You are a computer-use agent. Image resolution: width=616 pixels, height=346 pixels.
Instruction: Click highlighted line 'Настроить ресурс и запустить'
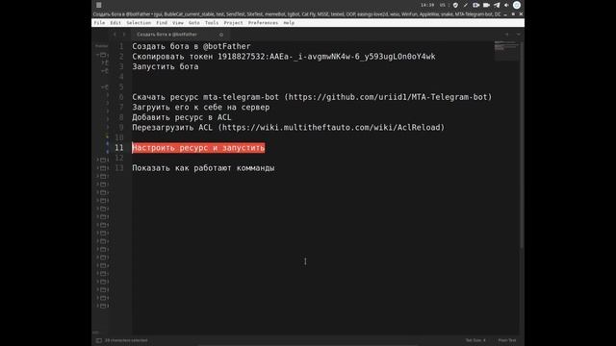(198, 148)
